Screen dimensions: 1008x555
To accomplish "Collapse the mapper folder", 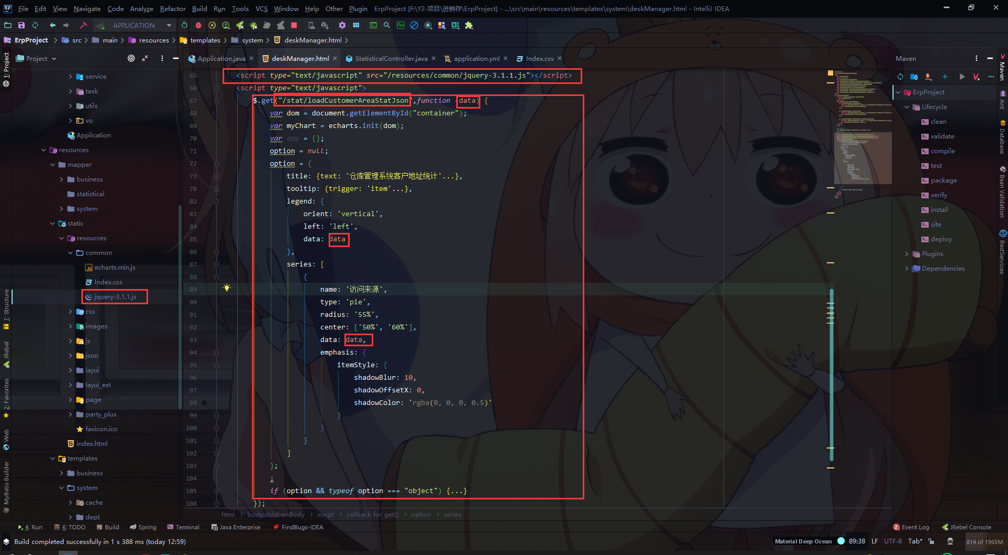I will (x=52, y=165).
